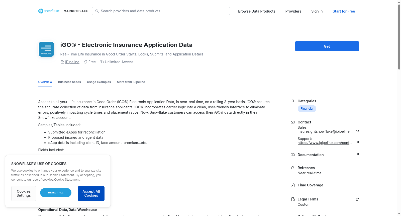This screenshot has height=216, width=401.
Task: Click the search magnifier icon
Action: coord(97,11)
